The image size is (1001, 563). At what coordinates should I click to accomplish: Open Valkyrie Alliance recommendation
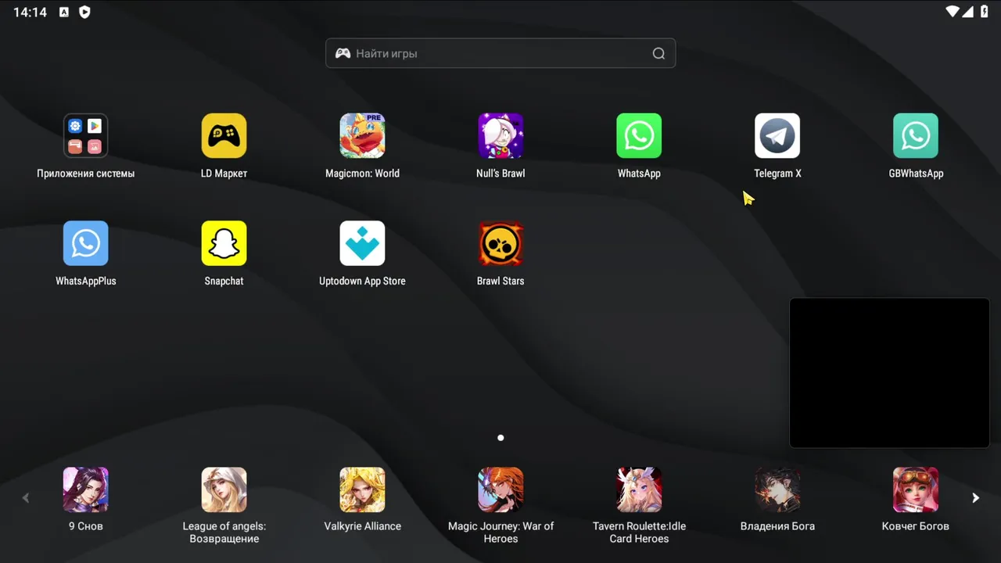[362, 489]
